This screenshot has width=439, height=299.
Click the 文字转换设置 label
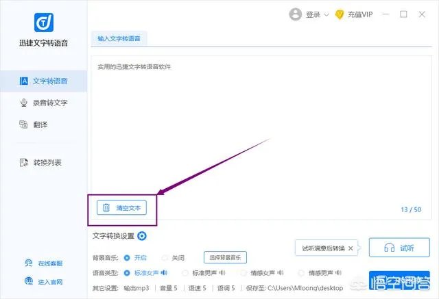(x=113, y=236)
